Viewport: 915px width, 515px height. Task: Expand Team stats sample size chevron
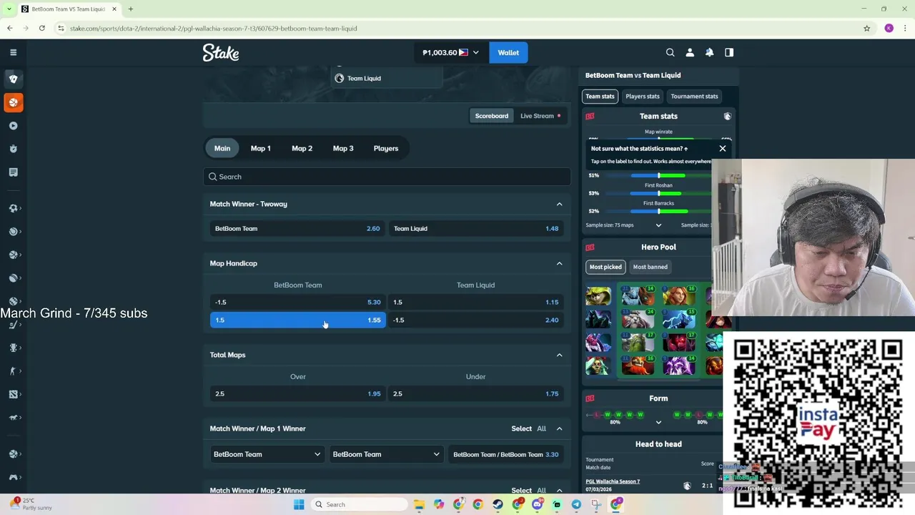tap(658, 225)
